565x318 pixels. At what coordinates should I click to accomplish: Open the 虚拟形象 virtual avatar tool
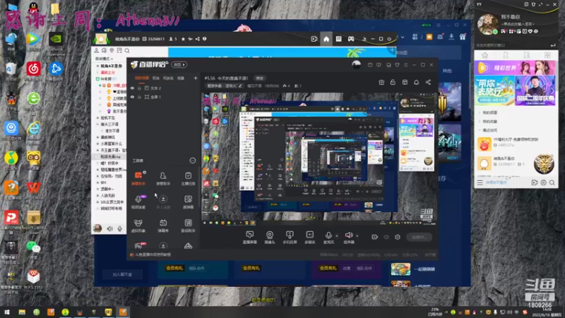click(x=138, y=225)
